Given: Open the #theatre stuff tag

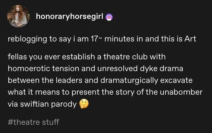Looking at the screenshot, I should 33,122.
